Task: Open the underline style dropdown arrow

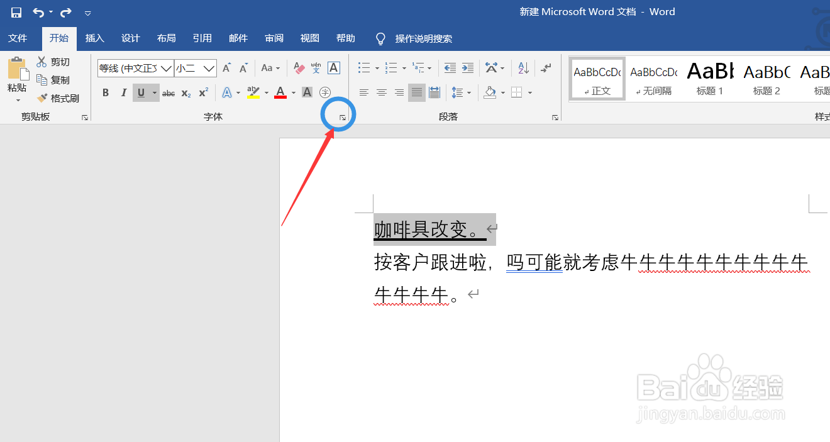Action: [x=154, y=92]
